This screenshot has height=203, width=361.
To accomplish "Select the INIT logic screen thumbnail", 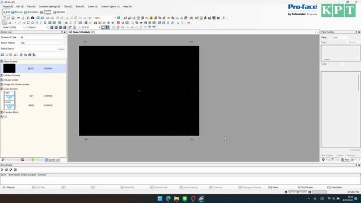I will [x=10, y=96].
